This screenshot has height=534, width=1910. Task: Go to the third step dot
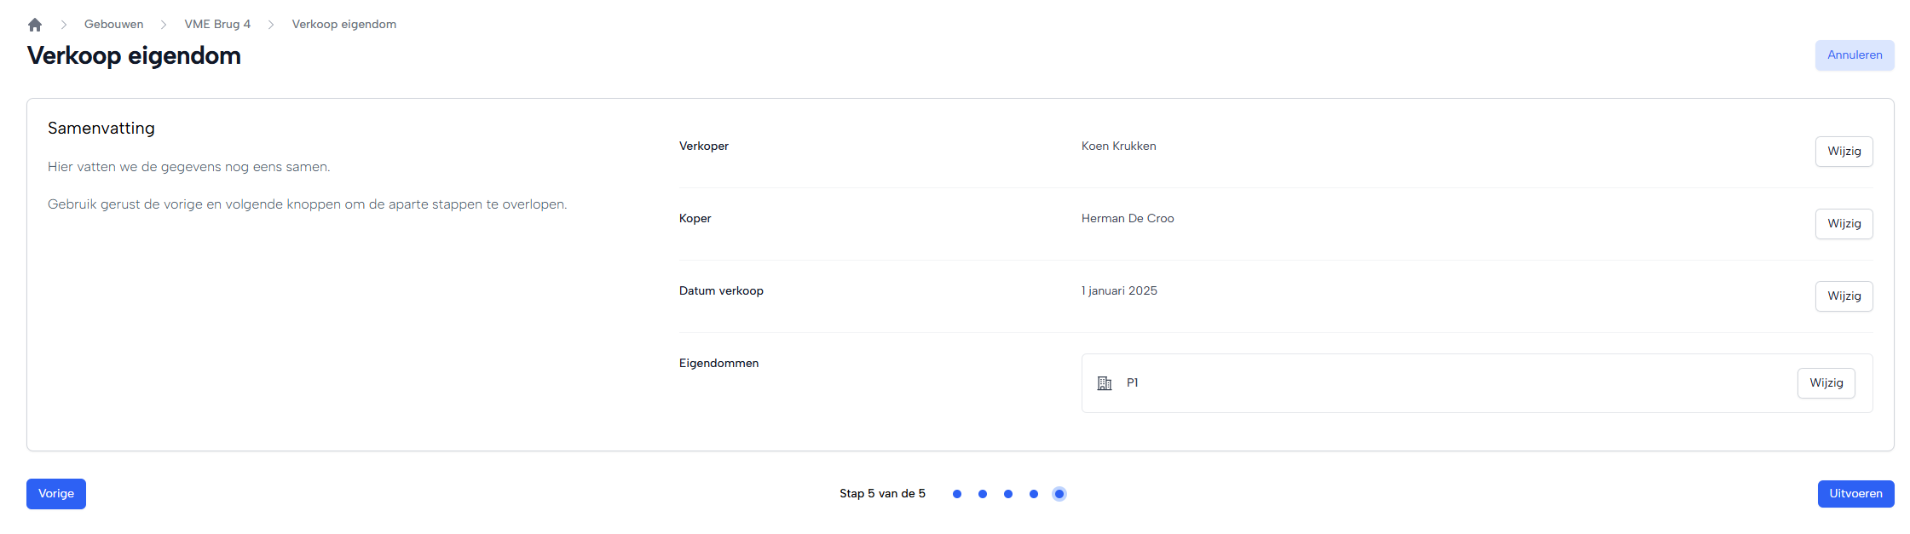[x=1008, y=494]
